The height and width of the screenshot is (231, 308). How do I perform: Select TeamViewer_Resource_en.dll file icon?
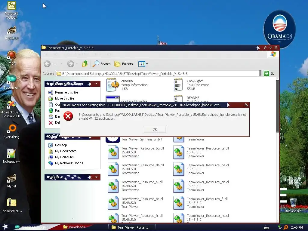(179, 186)
